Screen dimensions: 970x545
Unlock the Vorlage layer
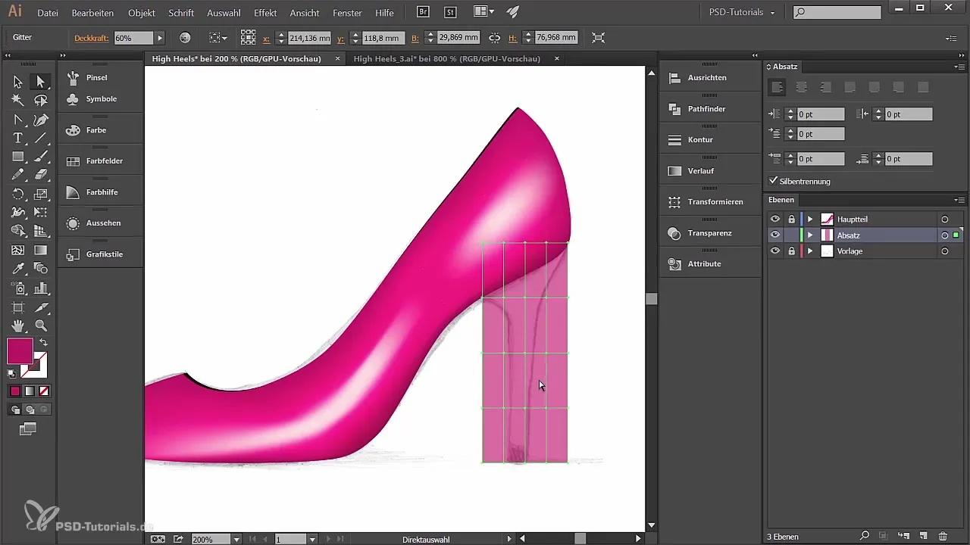tap(791, 251)
